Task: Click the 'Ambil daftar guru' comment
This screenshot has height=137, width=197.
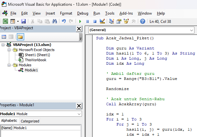Action: point(130,74)
